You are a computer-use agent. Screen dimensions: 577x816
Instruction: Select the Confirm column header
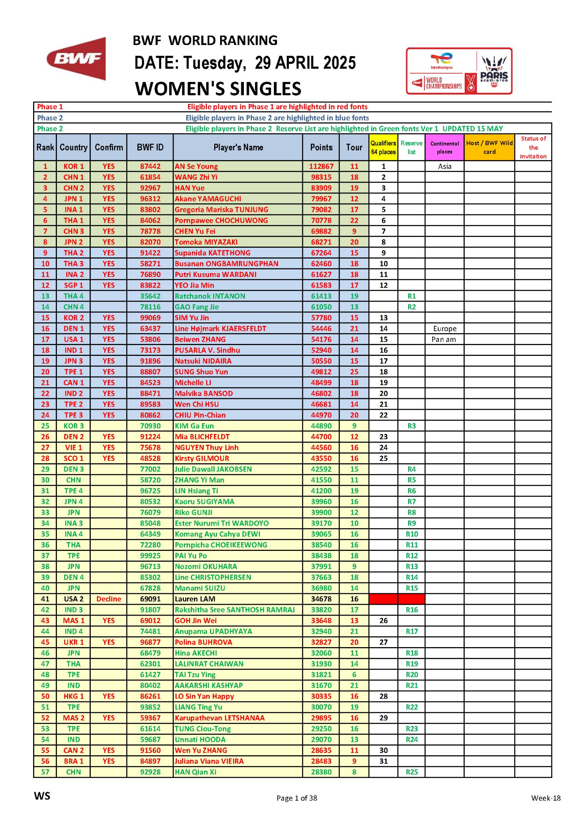(109, 147)
